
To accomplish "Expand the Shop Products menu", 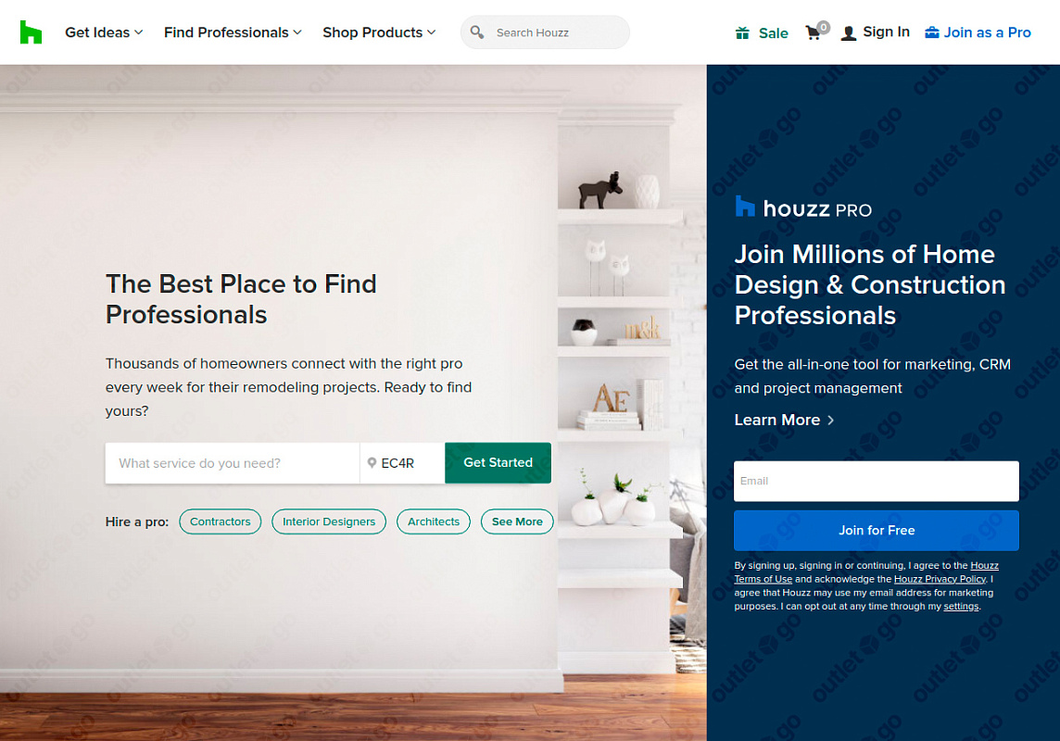I will 379,32.
